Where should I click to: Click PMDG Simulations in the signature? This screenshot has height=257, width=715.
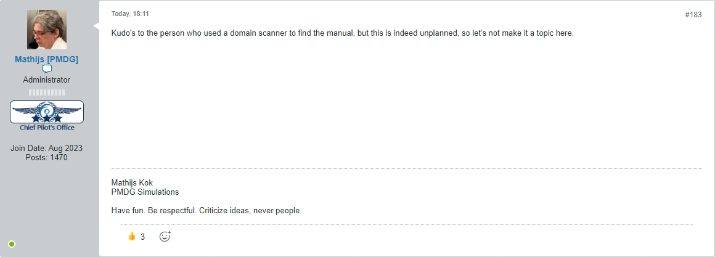pyautogui.click(x=145, y=192)
